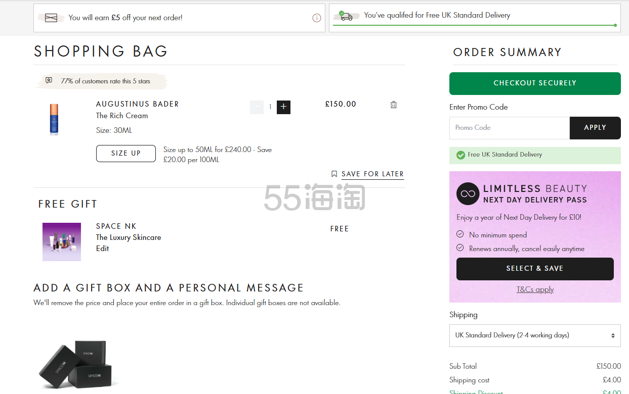Click the 'Size: 30ML' text
Viewport: 629px width, 394px height.
tap(114, 130)
